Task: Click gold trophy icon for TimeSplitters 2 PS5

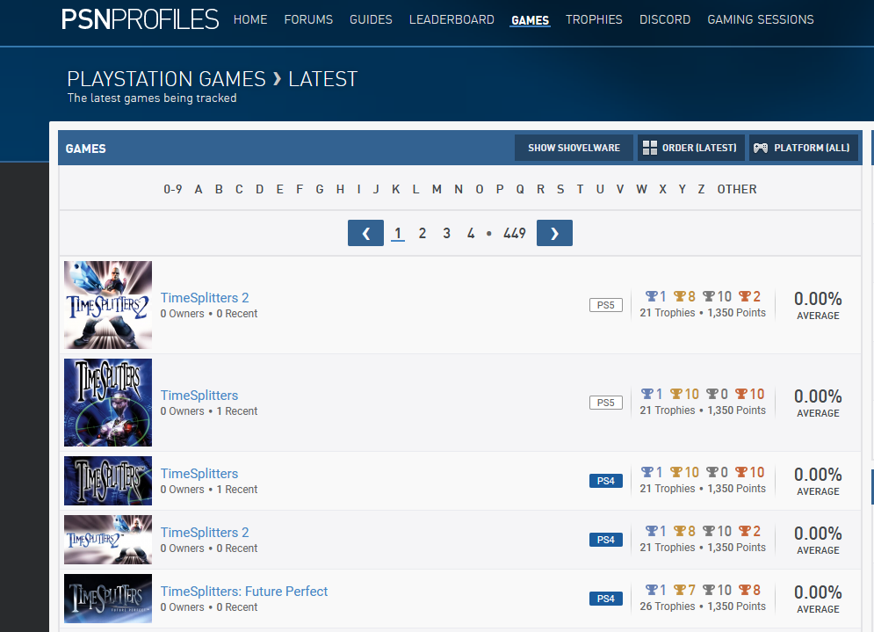Action: pos(680,296)
